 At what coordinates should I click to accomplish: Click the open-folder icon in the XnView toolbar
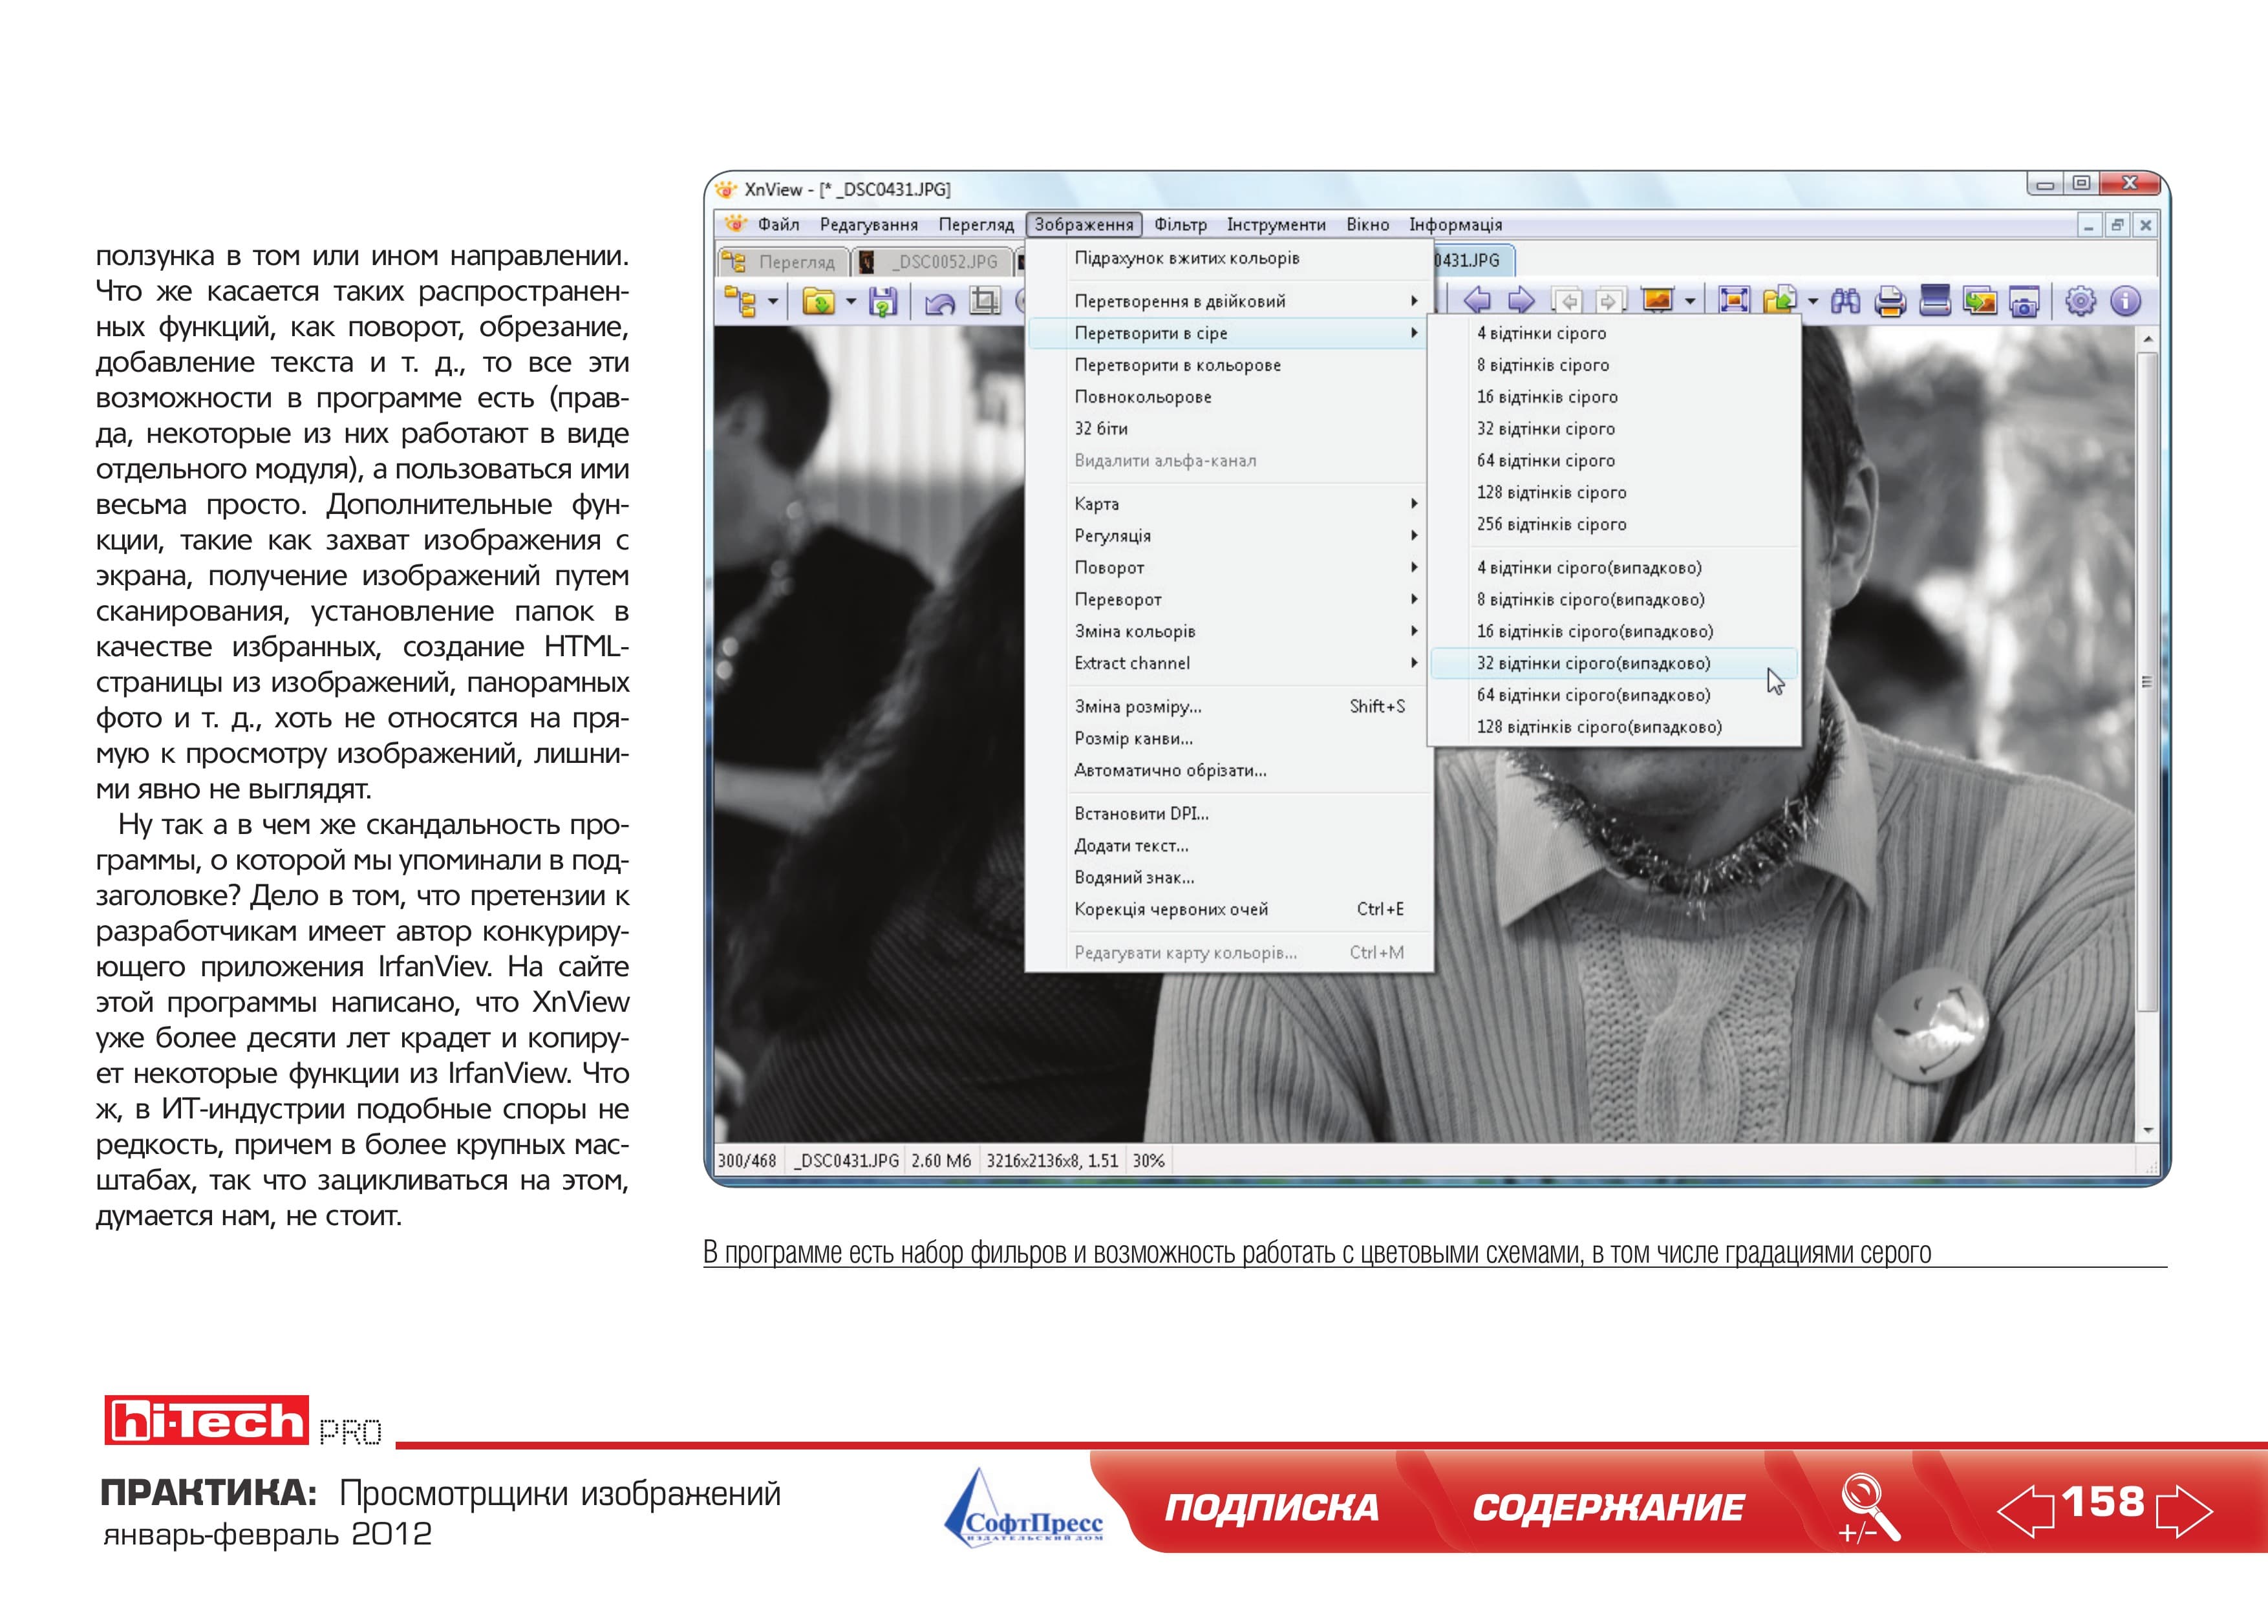(819, 300)
